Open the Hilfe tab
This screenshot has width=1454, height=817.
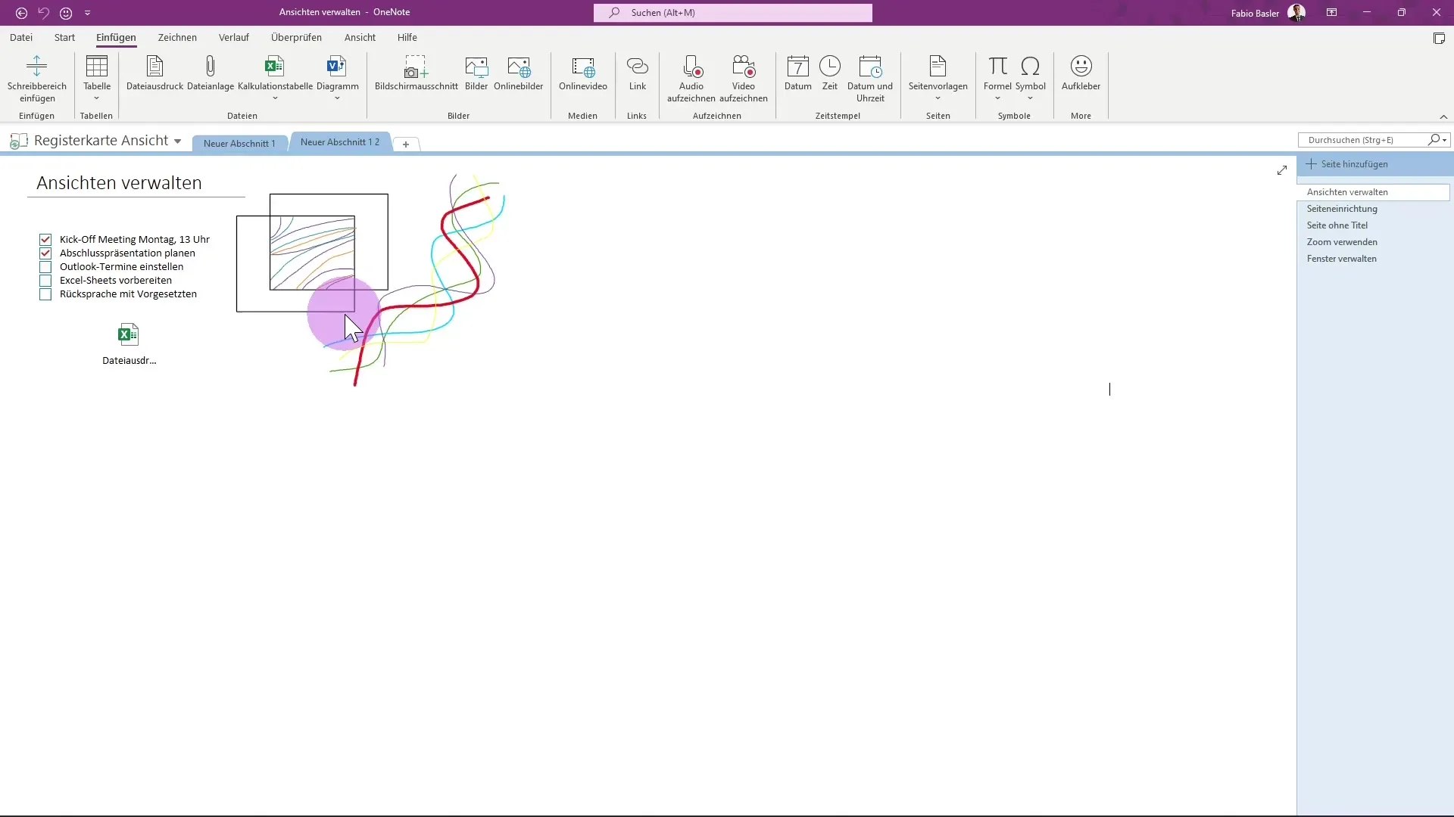pos(407,37)
